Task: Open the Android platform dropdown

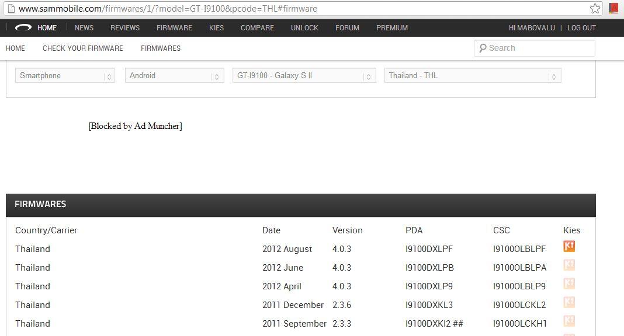Action: pyautogui.click(x=175, y=75)
